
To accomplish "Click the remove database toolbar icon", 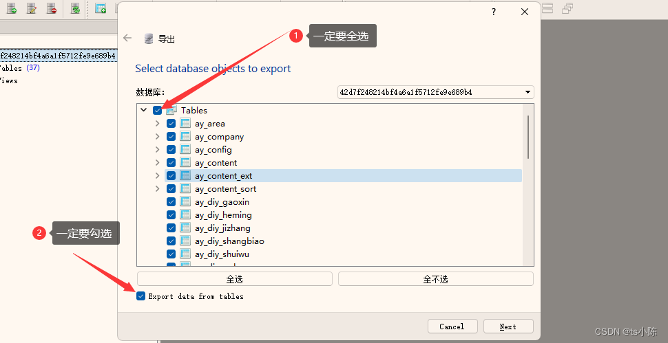I will pos(52,8).
